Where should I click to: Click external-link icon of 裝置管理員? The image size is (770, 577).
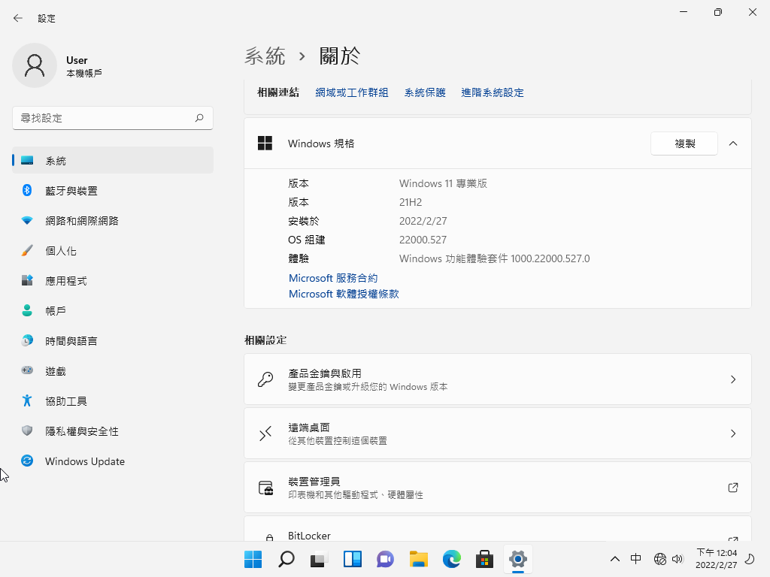point(733,487)
